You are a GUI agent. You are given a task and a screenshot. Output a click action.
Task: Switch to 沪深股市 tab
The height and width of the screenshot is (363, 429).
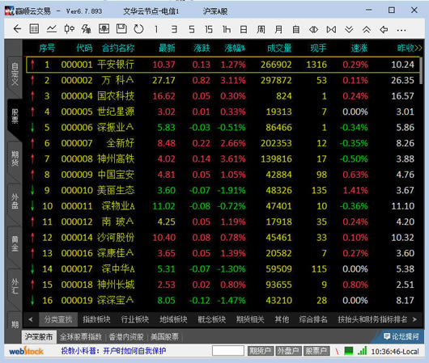click(x=39, y=337)
